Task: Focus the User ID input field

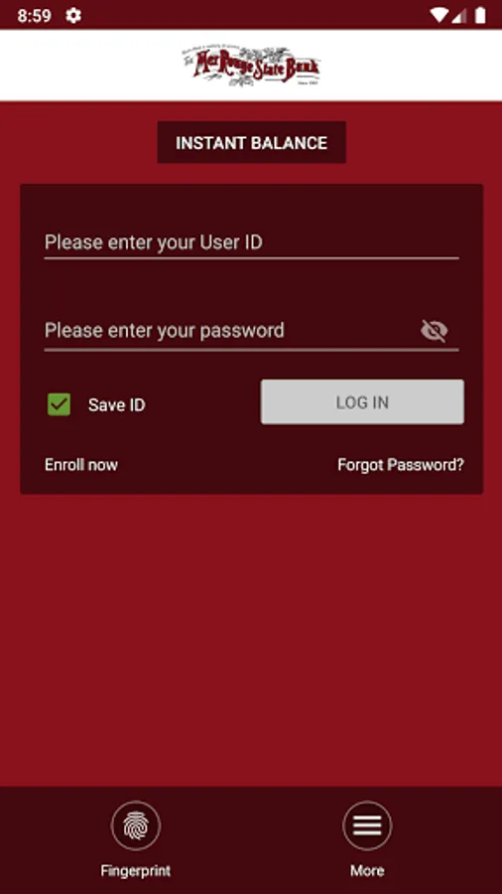Action: click(252, 243)
